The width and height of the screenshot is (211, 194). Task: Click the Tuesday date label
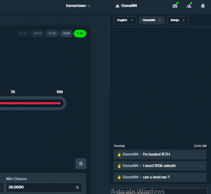point(119,146)
